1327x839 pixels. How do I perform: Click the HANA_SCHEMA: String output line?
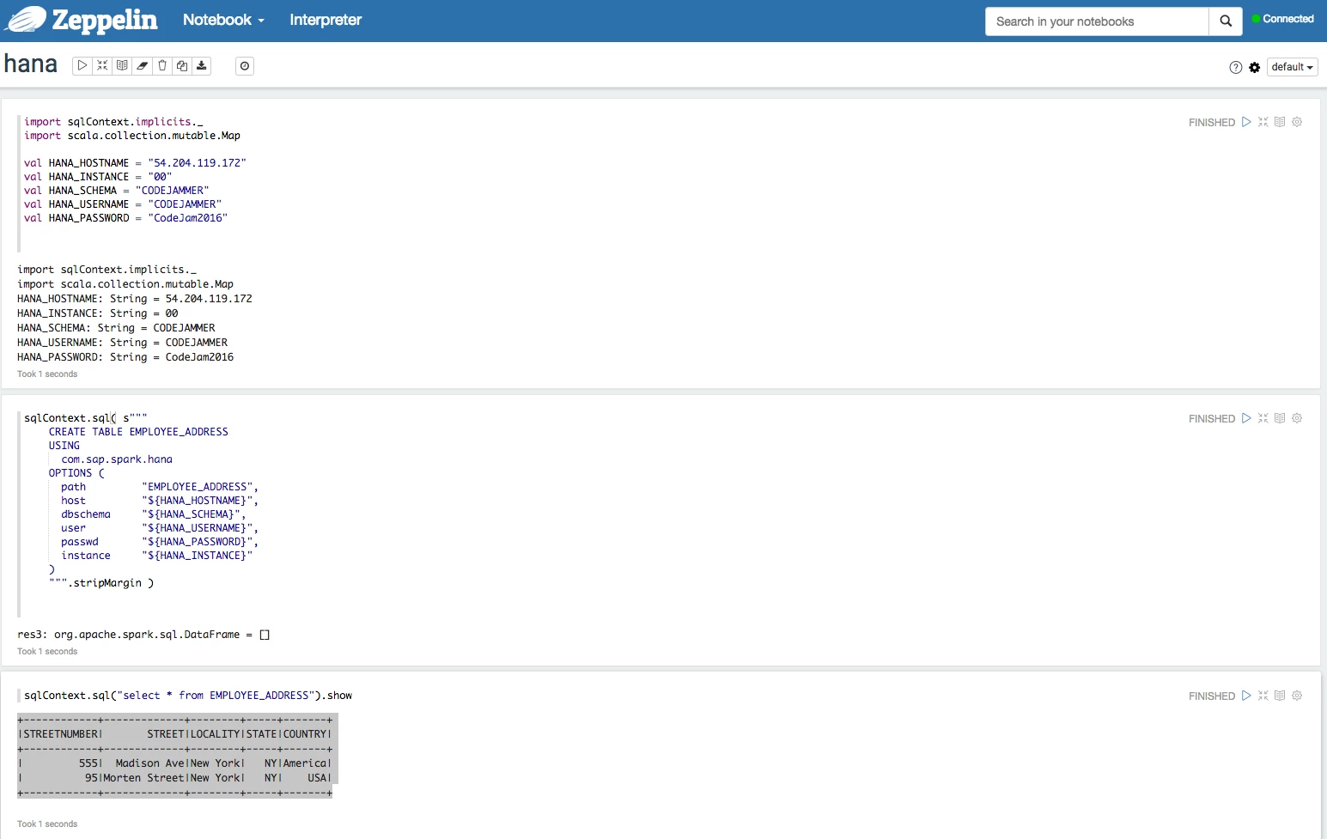116,328
